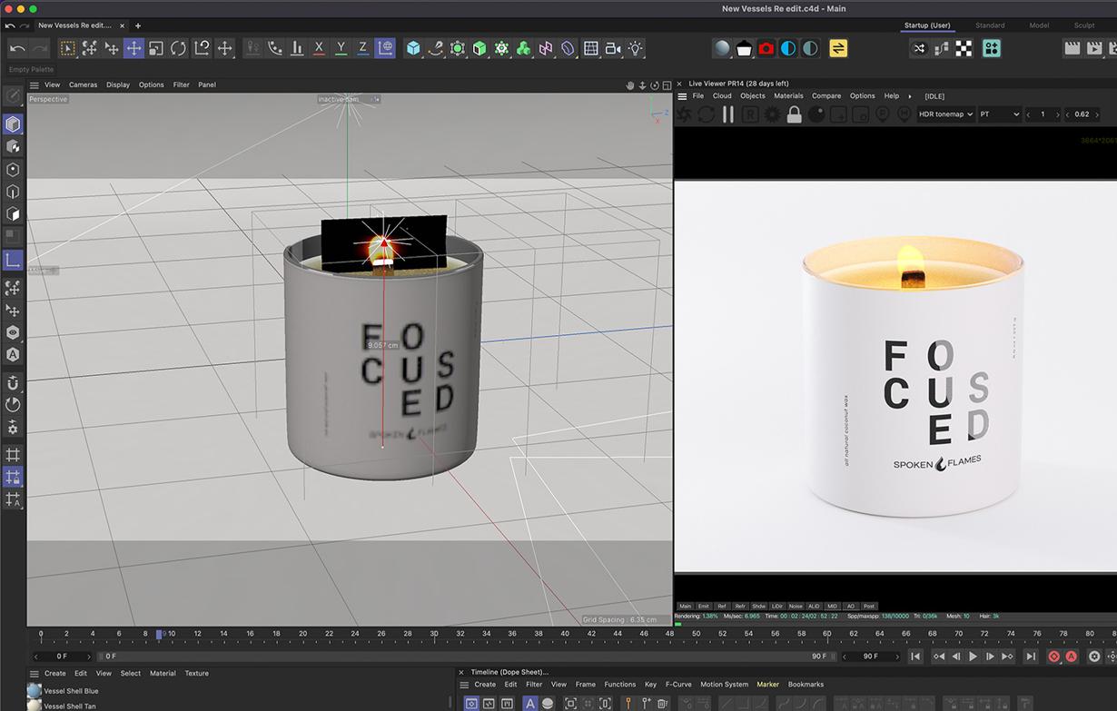Pause the Live Viewer render
The height and width of the screenshot is (711, 1117).
pos(727,114)
